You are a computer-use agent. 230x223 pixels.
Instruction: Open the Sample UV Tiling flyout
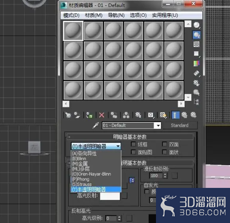pos(196,54)
